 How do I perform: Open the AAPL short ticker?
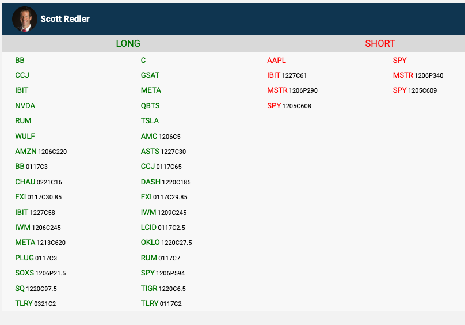point(276,61)
